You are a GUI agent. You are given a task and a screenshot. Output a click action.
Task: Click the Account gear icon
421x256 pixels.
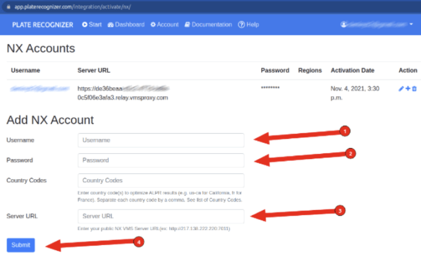(x=153, y=25)
